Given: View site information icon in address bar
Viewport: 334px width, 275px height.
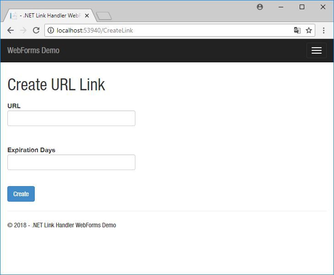Looking at the screenshot, I should coord(51,30).
